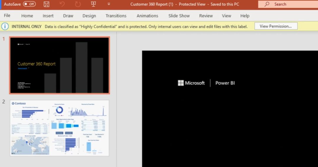This screenshot has width=318, height=167.
Task: Click the Protected View title text
Action: [192, 4]
